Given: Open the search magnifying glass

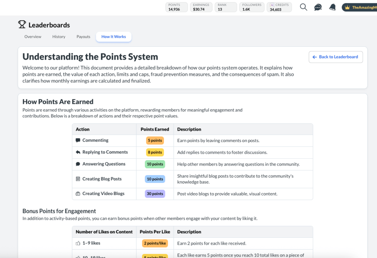Looking at the screenshot, I should 303,7.
